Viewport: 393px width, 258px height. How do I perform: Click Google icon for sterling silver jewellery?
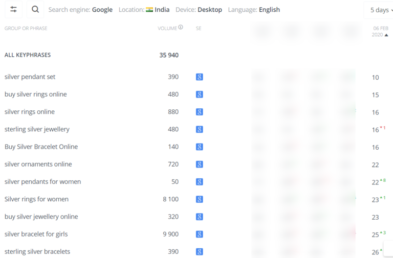200,129
